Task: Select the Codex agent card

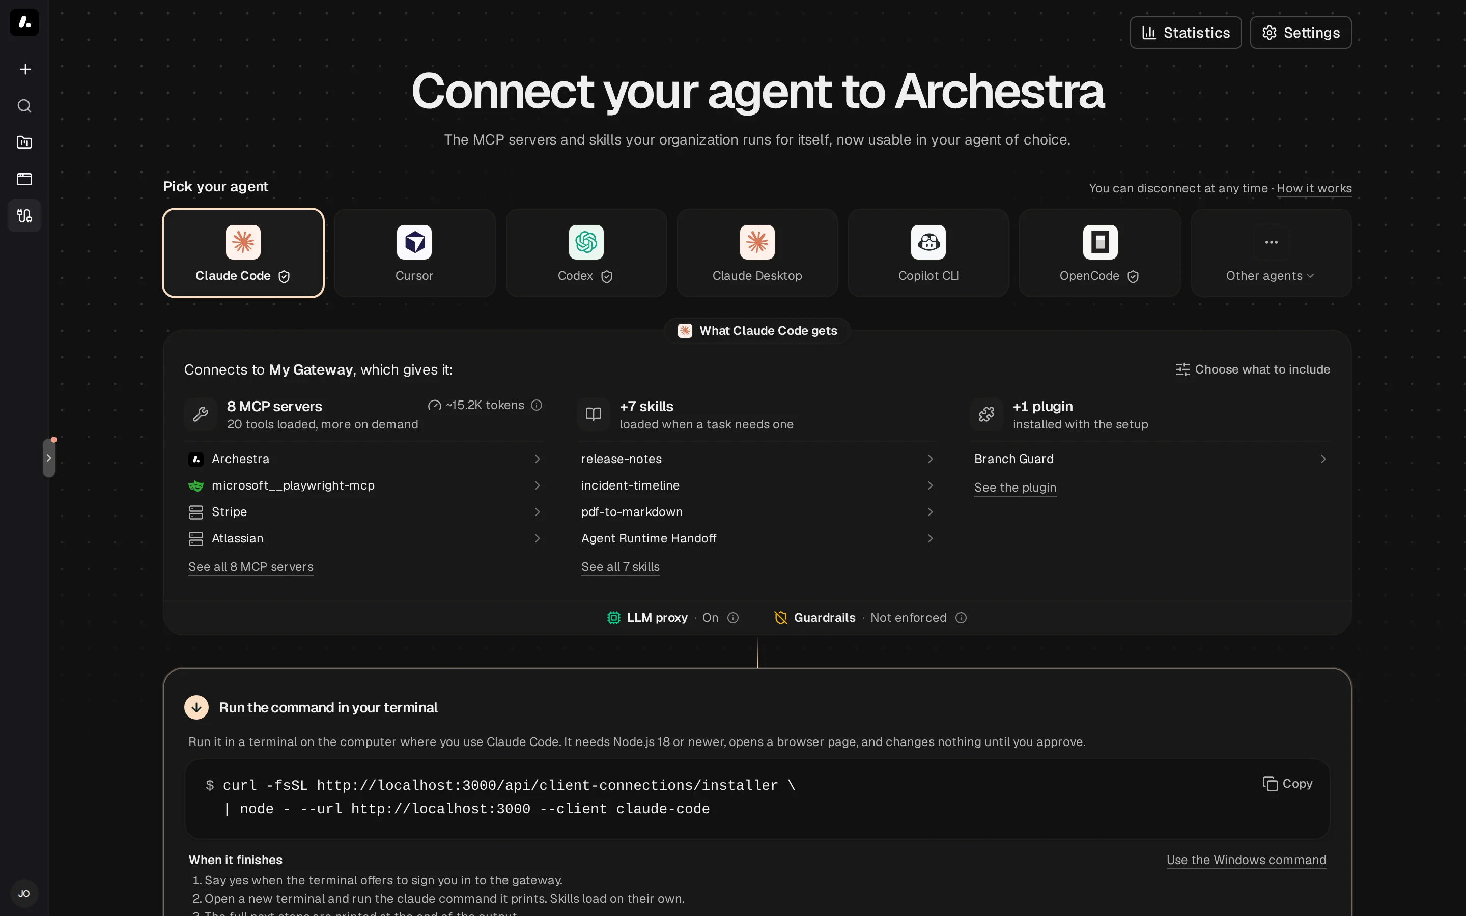Action: (586, 252)
